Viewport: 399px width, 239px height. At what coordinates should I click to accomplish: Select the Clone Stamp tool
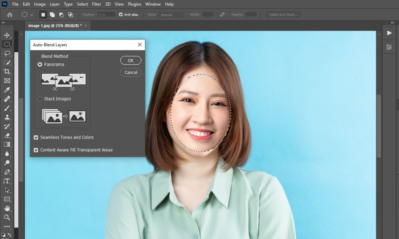coord(7,118)
